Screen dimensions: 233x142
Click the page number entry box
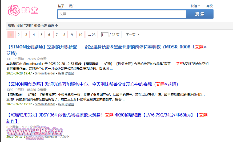pos(105,35)
